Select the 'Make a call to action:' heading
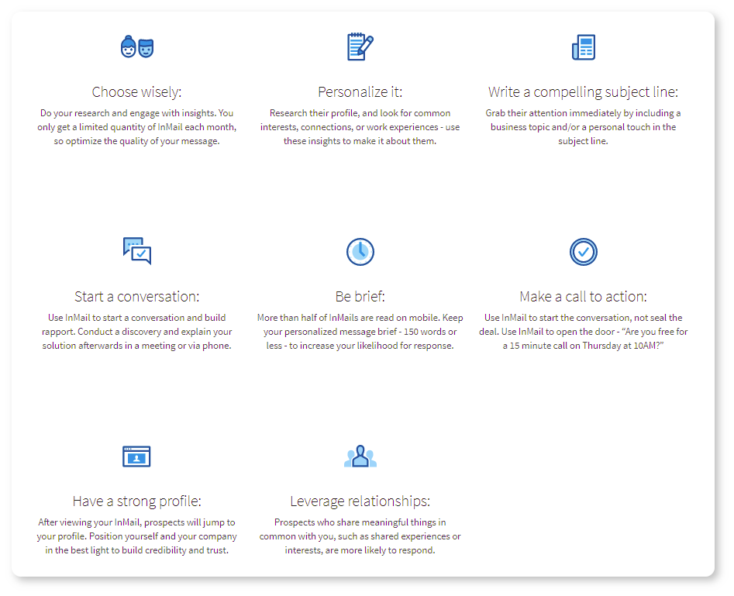 click(x=584, y=296)
